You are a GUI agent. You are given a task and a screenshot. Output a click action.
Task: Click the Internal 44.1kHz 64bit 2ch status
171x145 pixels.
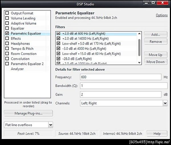tap(123, 134)
